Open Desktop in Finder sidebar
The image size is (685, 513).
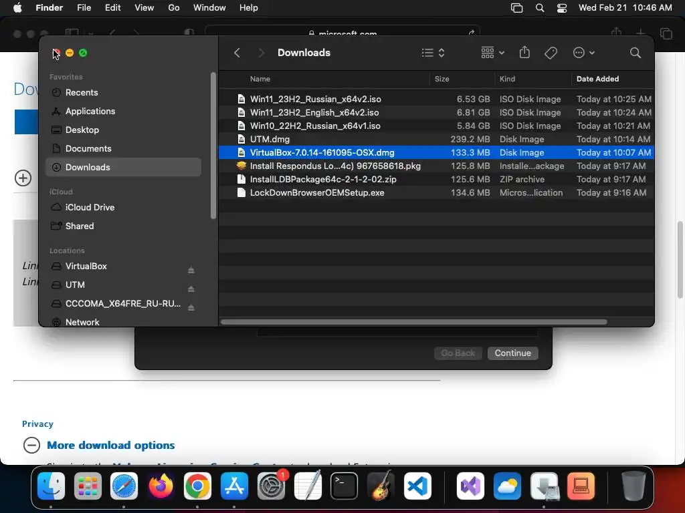(x=123, y=130)
